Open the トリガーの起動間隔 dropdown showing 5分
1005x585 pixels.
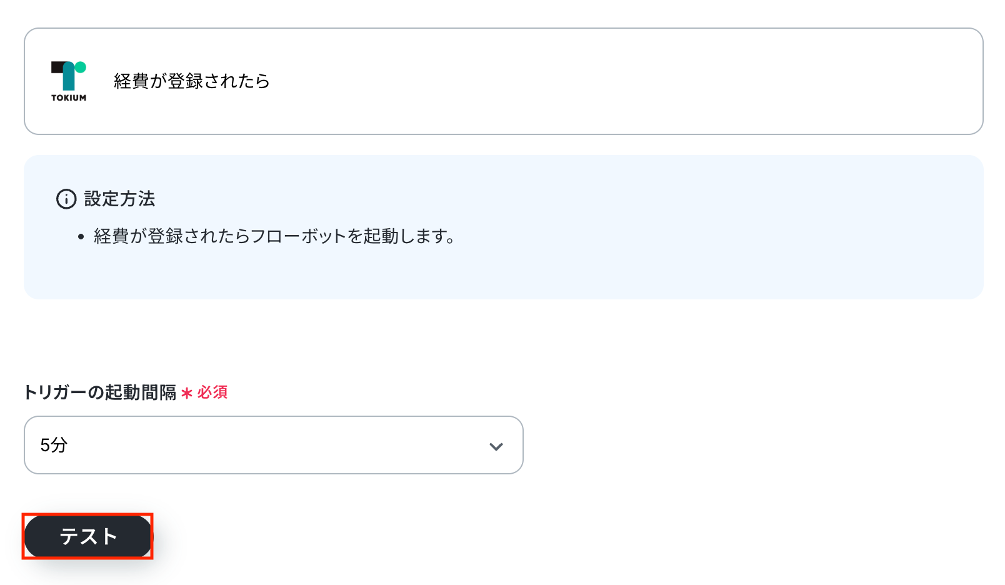pos(274,445)
